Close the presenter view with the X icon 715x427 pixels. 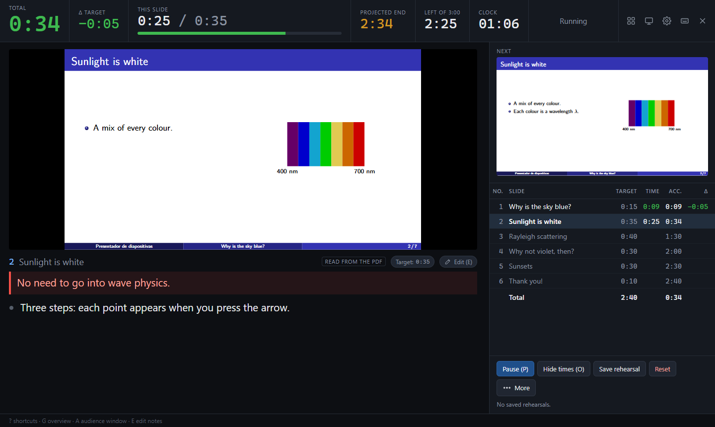pos(703,21)
